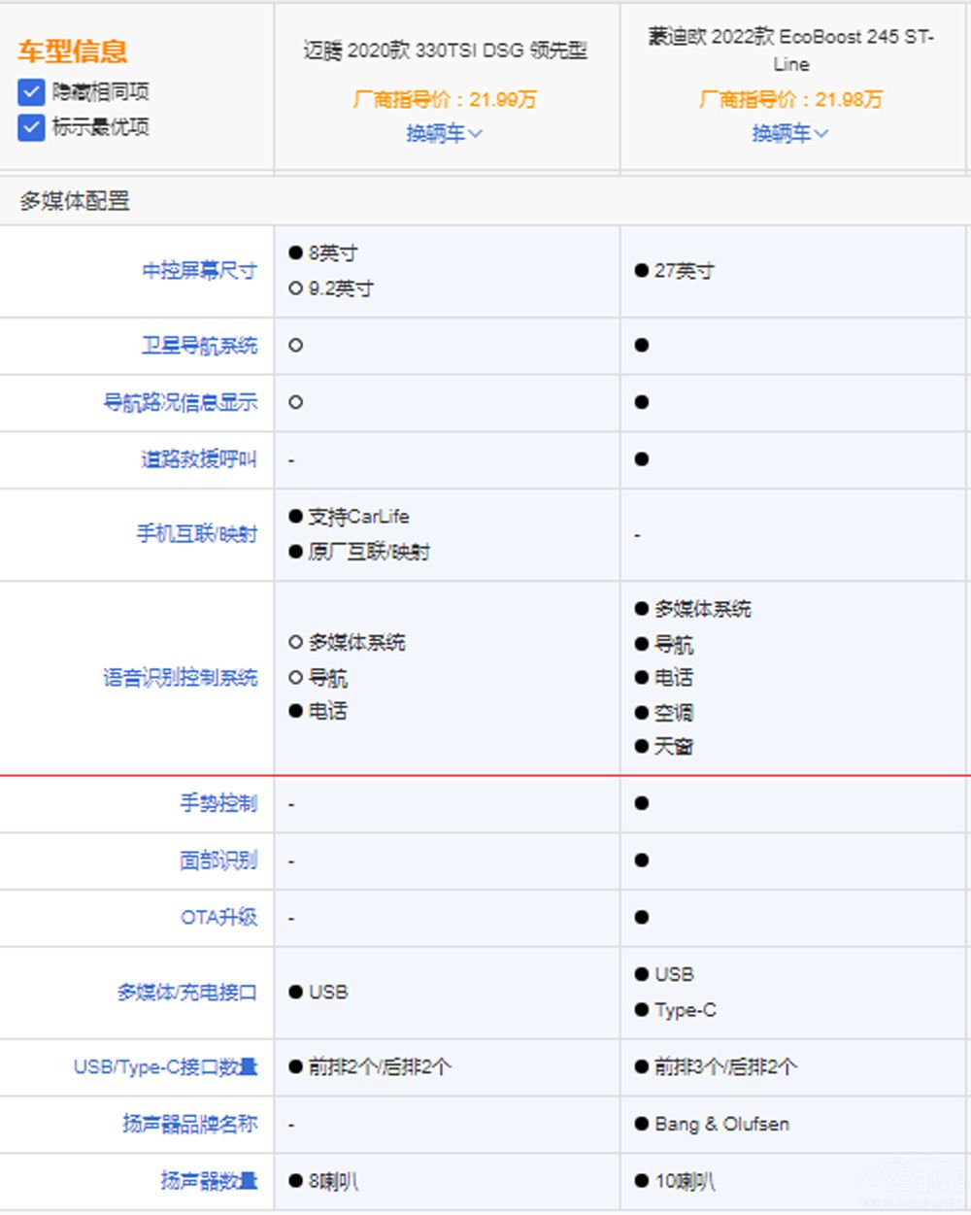Viewport: 971px width, 1215px height.
Task: Open the 卫星导航系统 parameter link
Action: point(199,346)
